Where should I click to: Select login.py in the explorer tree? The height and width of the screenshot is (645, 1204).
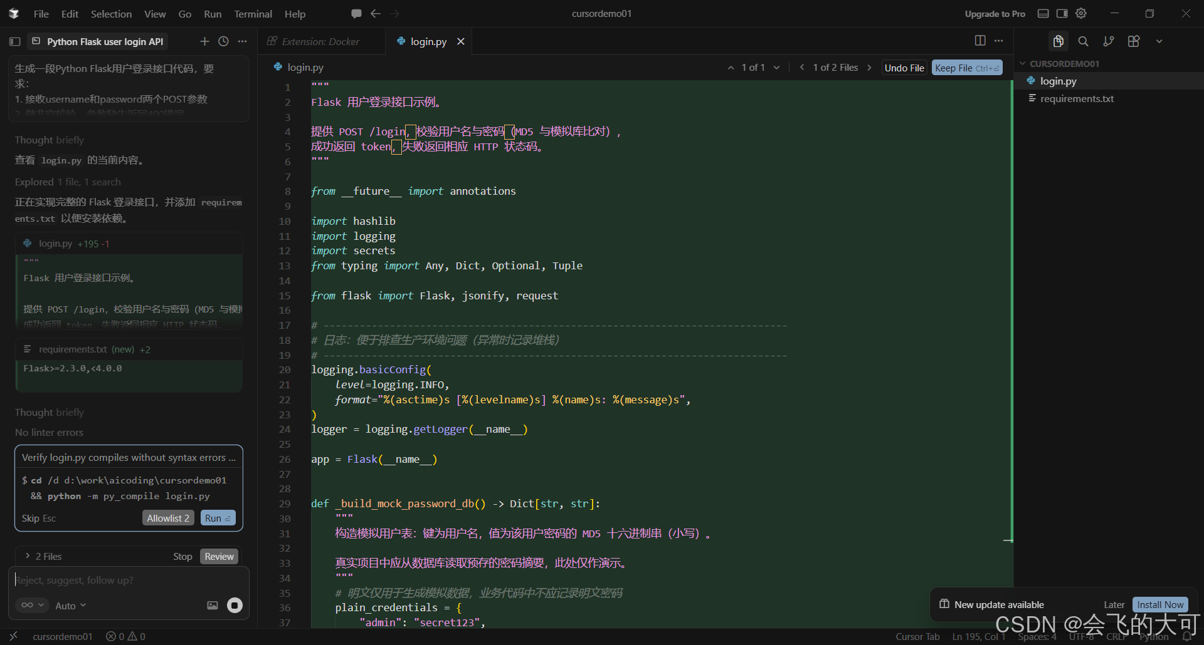tap(1109, 81)
